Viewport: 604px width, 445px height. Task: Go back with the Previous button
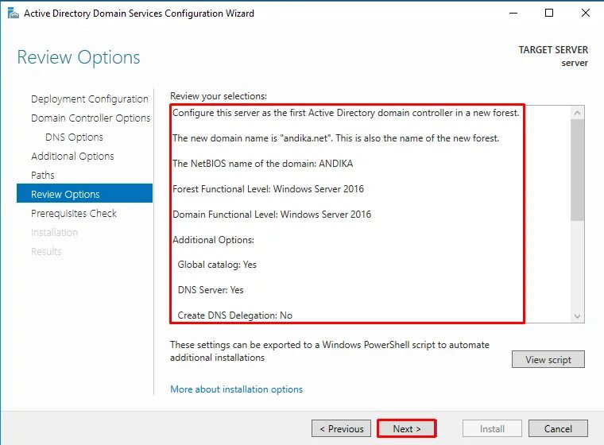pos(341,429)
